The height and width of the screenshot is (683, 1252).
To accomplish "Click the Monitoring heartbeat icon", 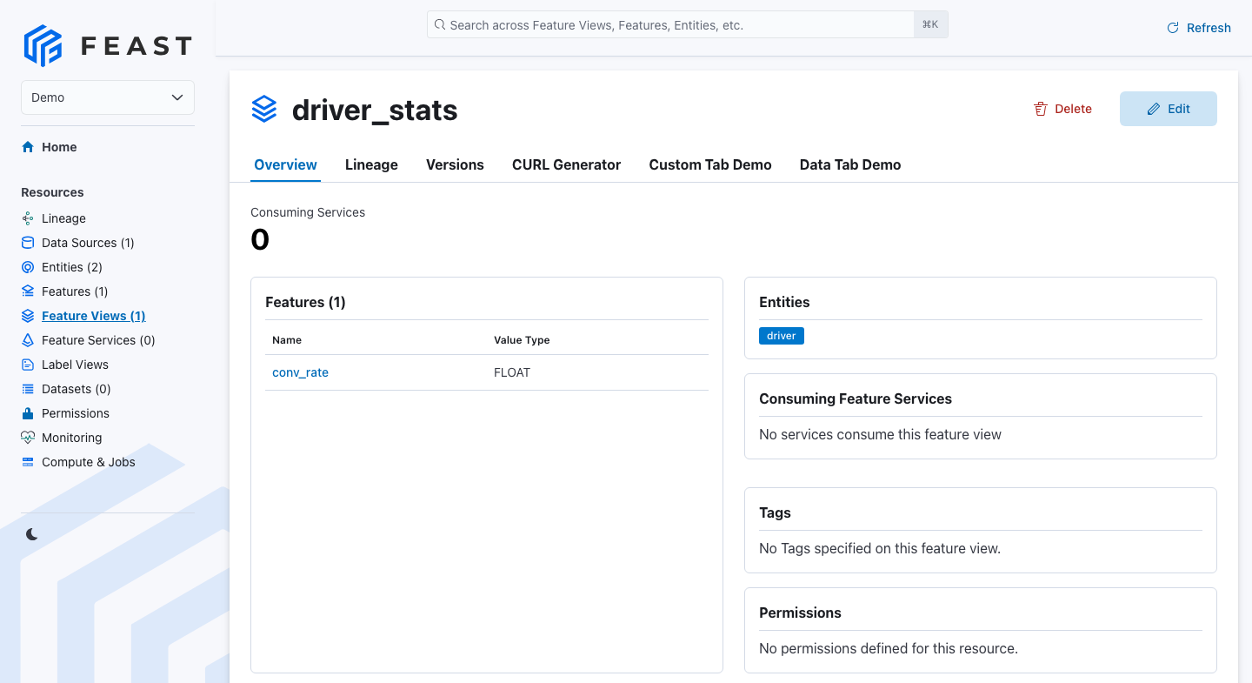I will coord(28,438).
